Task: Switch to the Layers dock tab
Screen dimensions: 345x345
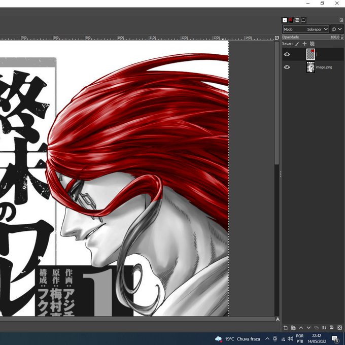Action: [297, 20]
